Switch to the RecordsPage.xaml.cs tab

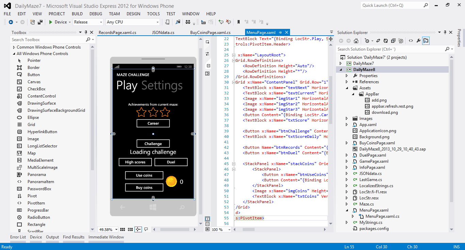(117, 33)
